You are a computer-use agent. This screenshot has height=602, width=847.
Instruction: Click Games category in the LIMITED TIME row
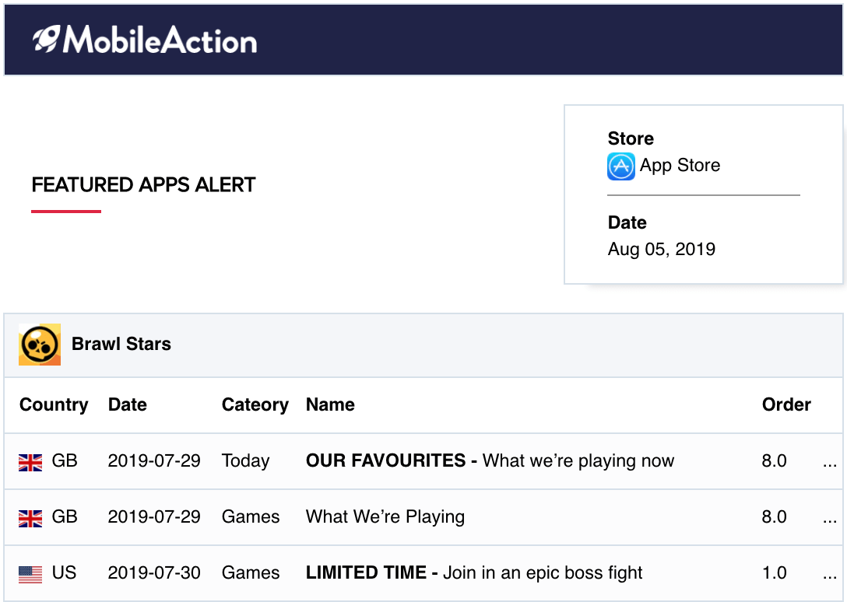(x=251, y=572)
